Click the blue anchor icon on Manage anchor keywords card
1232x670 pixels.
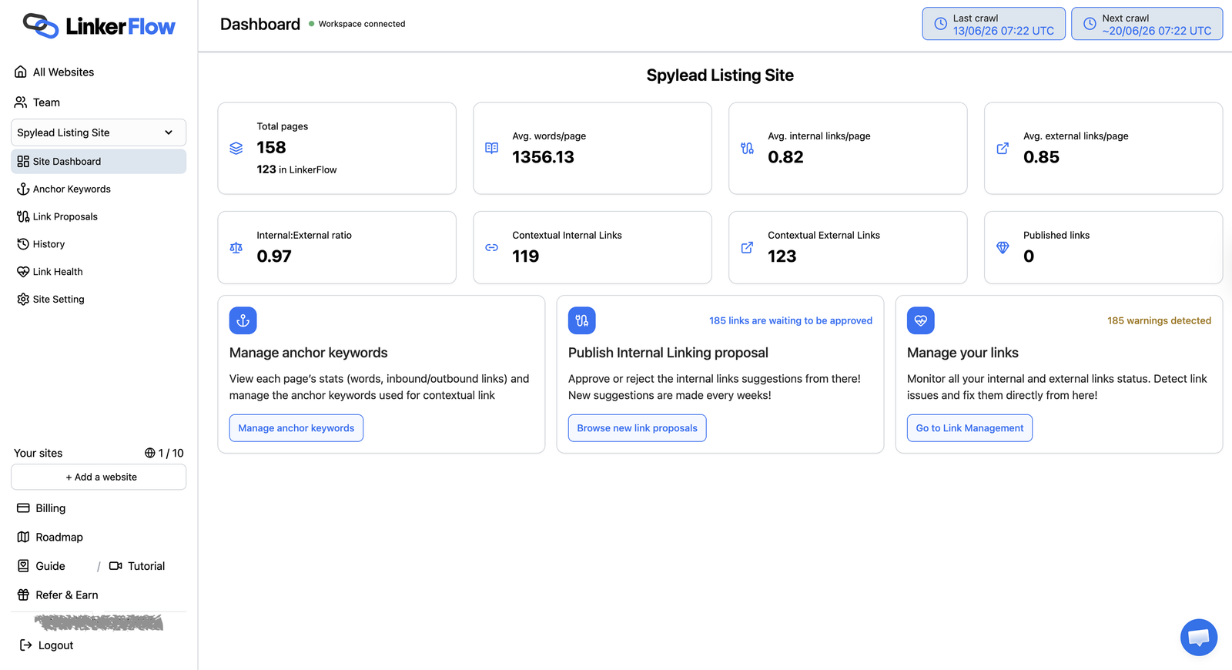click(243, 320)
